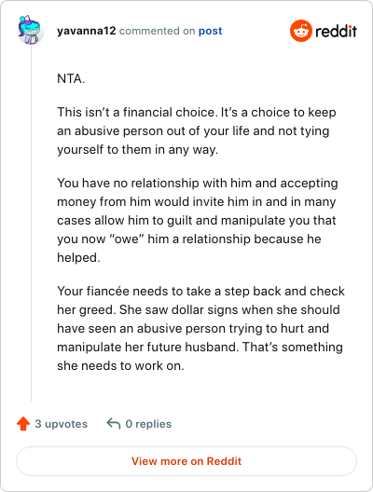373x492 pixels.
Task: Click the "commented on" text
Action: click(158, 31)
